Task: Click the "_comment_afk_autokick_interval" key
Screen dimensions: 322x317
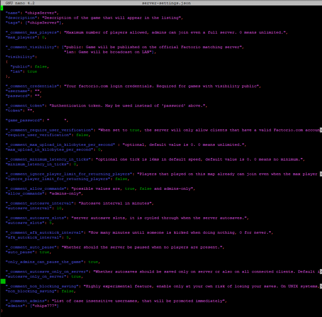Action: click(x=44, y=232)
